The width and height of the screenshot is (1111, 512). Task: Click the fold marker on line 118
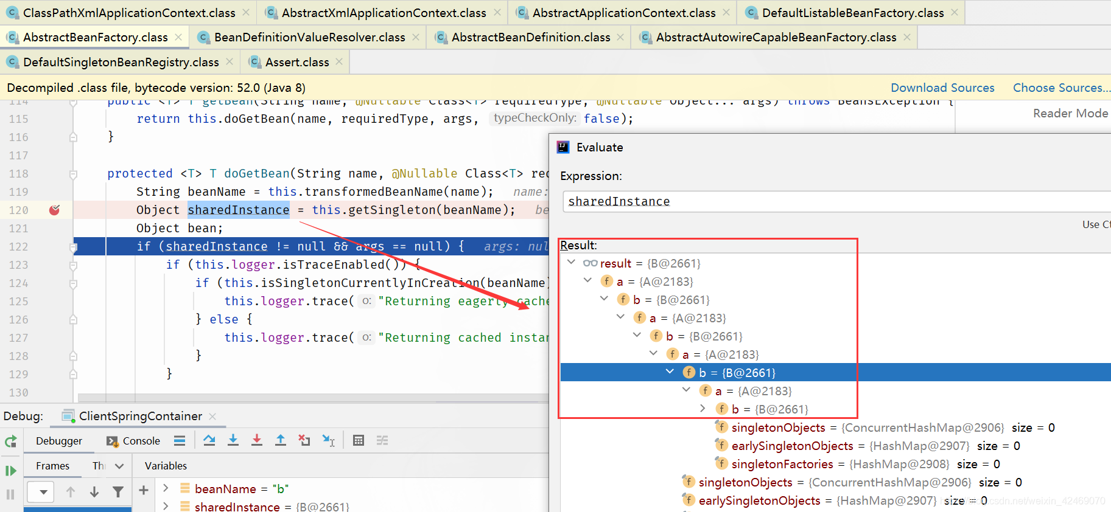coord(73,175)
